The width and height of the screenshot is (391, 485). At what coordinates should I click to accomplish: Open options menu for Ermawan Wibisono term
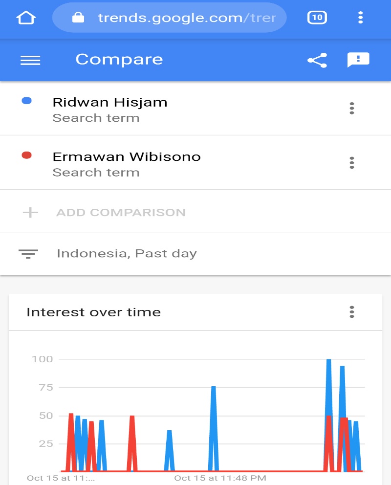pyautogui.click(x=351, y=162)
